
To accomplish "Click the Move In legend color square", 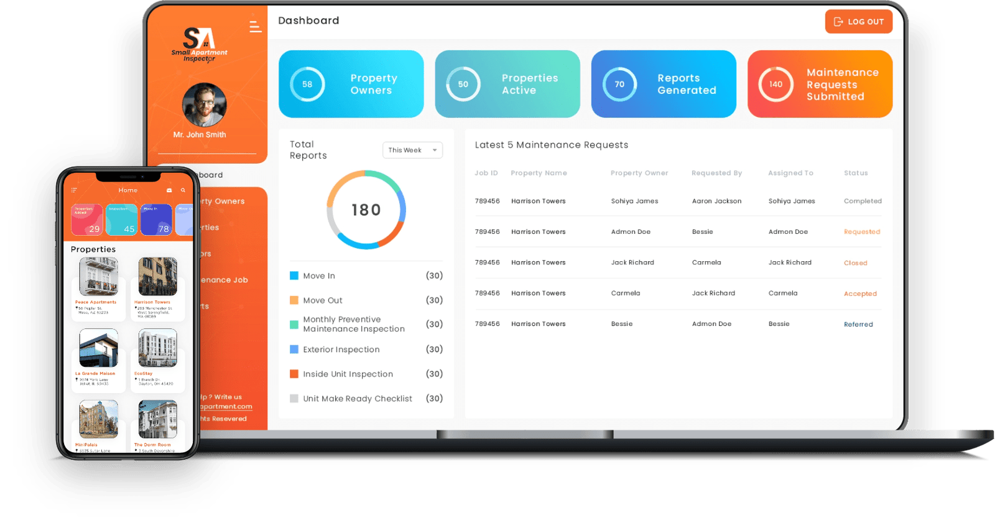I will (294, 276).
